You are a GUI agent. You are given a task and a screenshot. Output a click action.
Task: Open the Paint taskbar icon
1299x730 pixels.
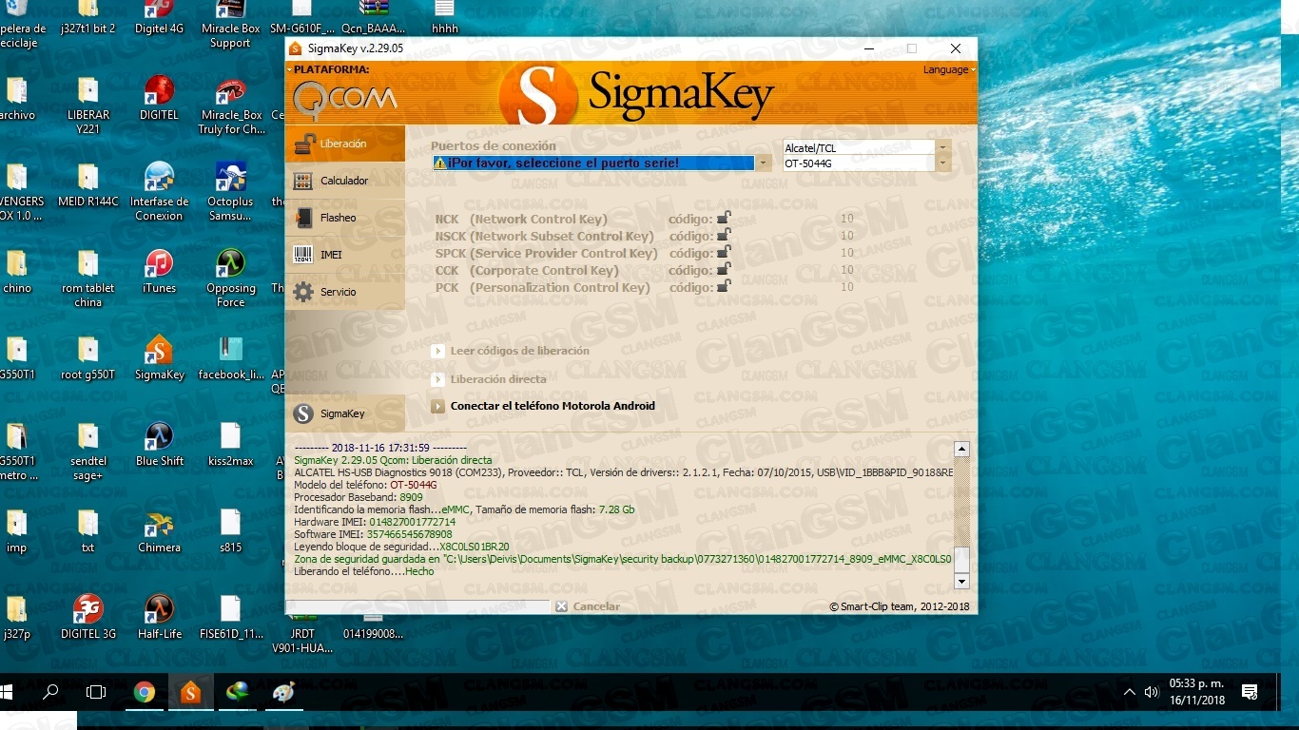point(283,692)
